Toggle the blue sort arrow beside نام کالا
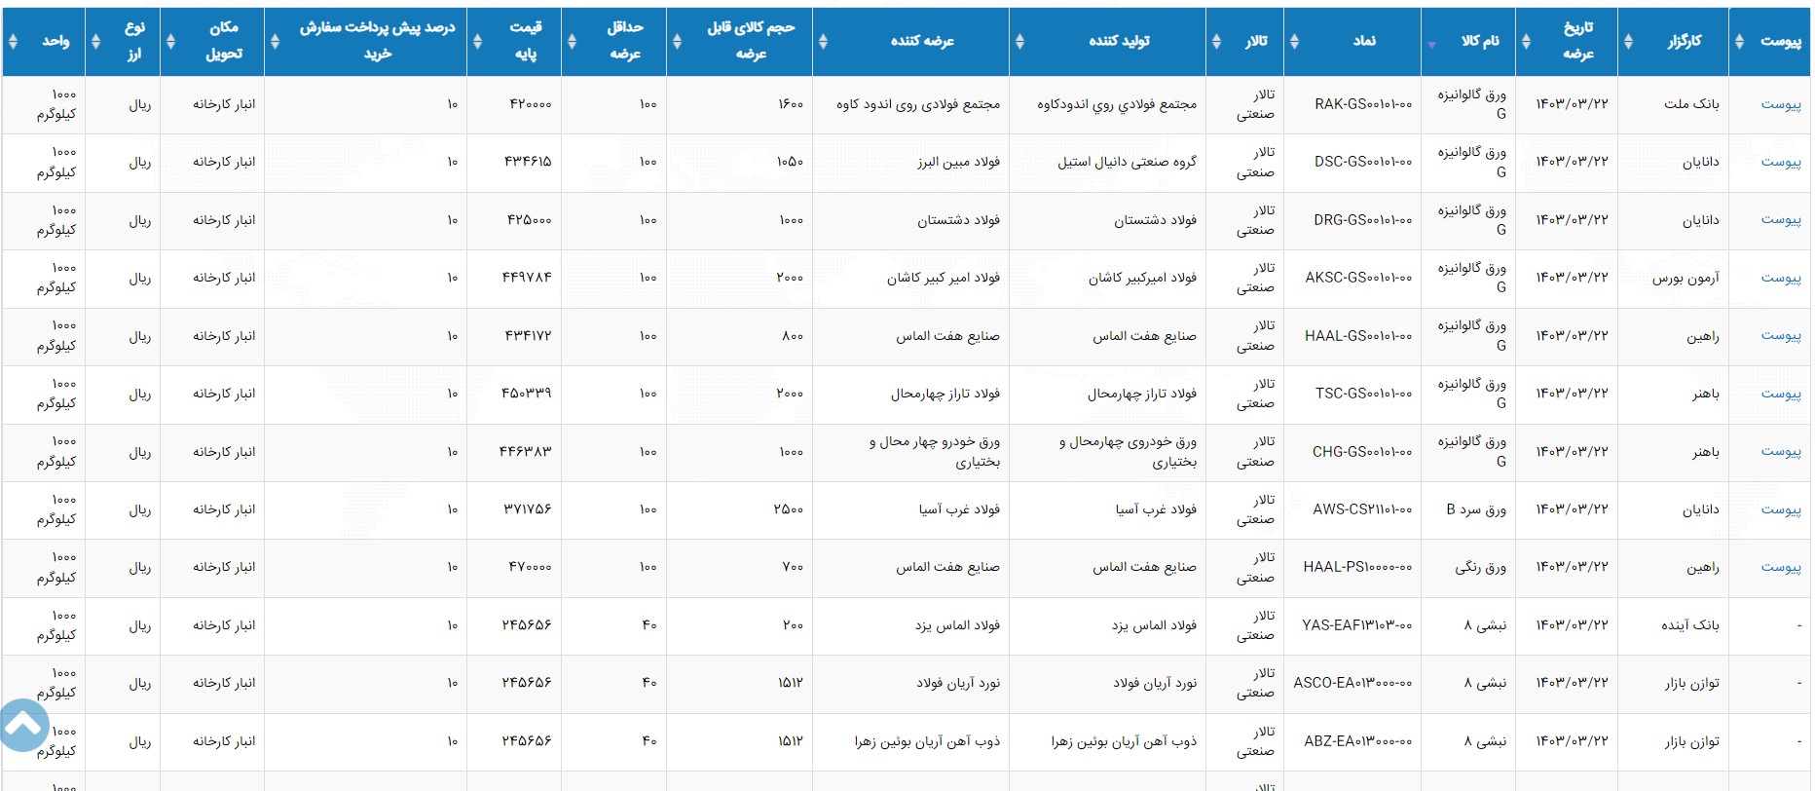Viewport: 1815px width, 791px height. tap(1431, 45)
